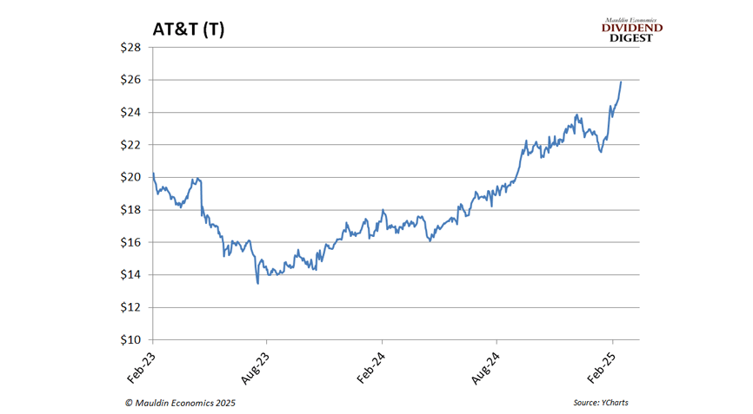Select the $14 y-axis label
The width and height of the screenshot is (753, 414).
130,274
